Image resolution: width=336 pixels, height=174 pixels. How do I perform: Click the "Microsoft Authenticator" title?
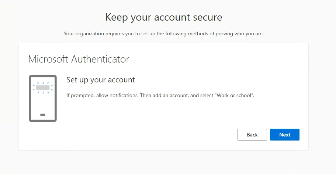point(79,59)
